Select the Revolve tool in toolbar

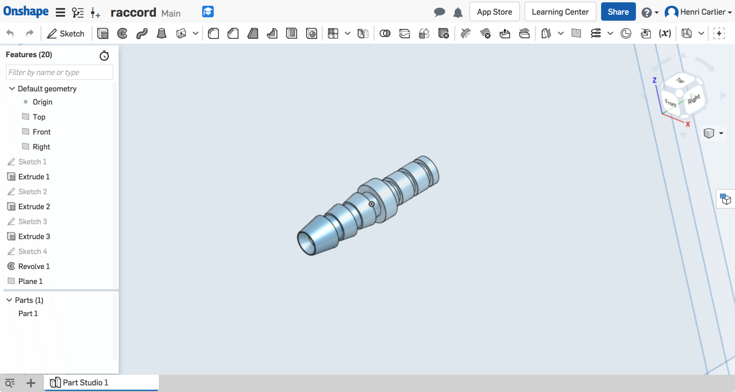click(x=122, y=34)
